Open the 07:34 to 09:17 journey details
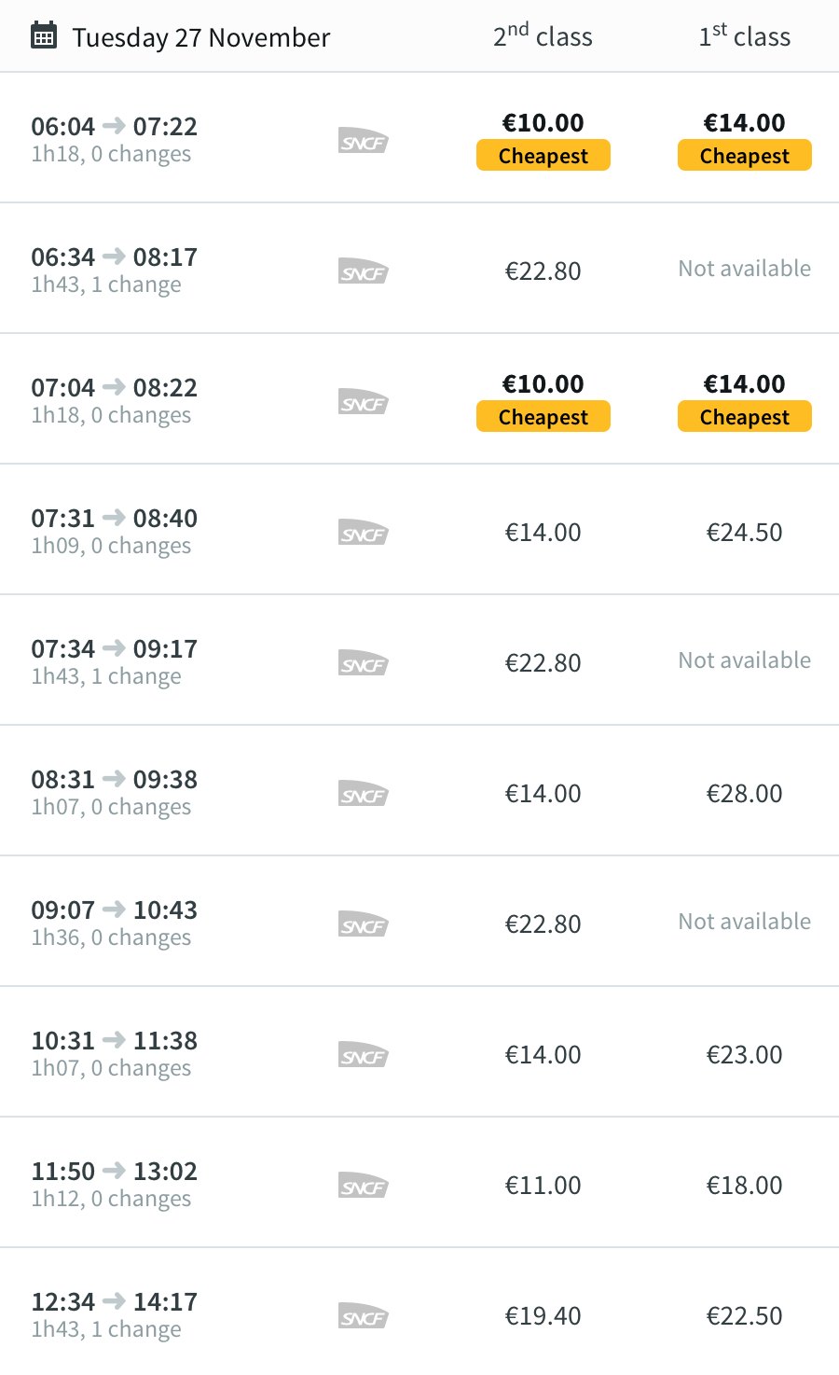Screen dimensions: 839x1375 coord(419,660)
